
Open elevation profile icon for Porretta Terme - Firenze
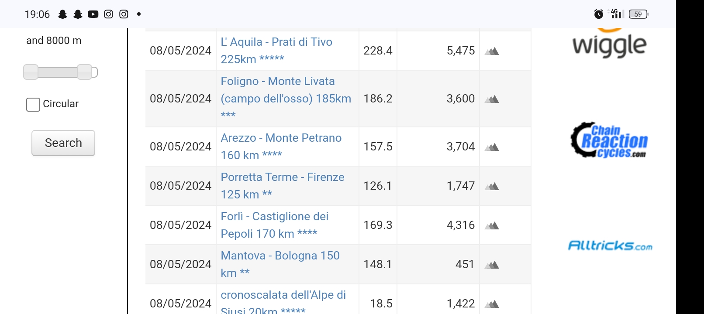pos(492,186)
